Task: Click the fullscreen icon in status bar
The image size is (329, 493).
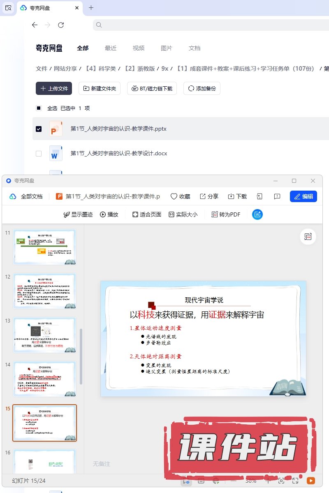Action: [295, 481]
